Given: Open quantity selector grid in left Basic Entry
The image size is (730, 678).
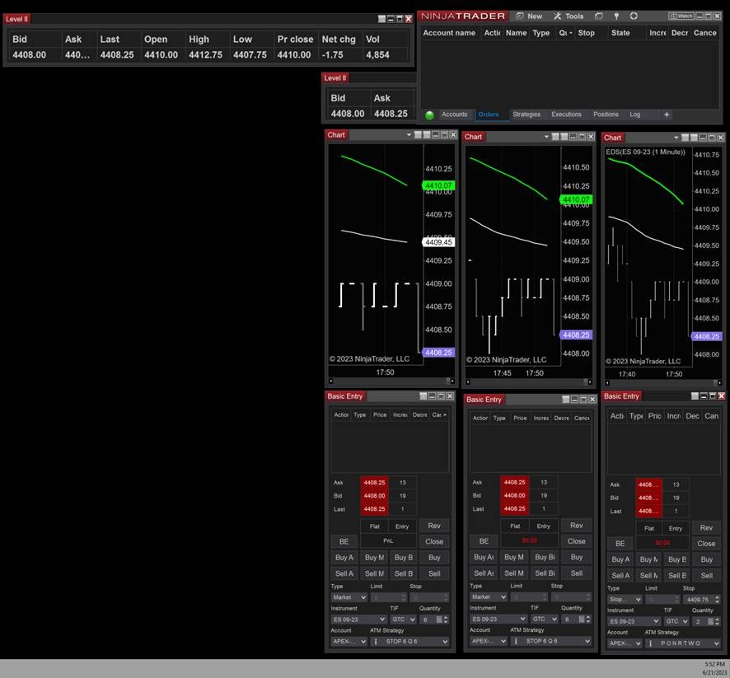Looking at the screenshot, I should 438,620.
